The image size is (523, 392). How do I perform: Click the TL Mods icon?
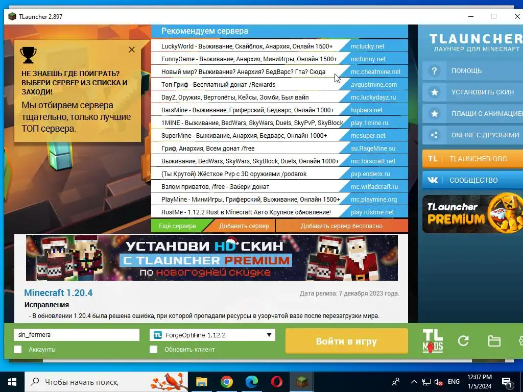point(433,340)
